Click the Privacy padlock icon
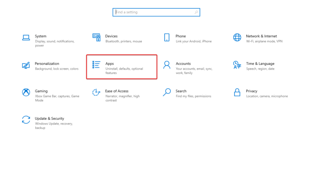The width and height of the screenshot is (312, 195). click(x=237, y=92)
